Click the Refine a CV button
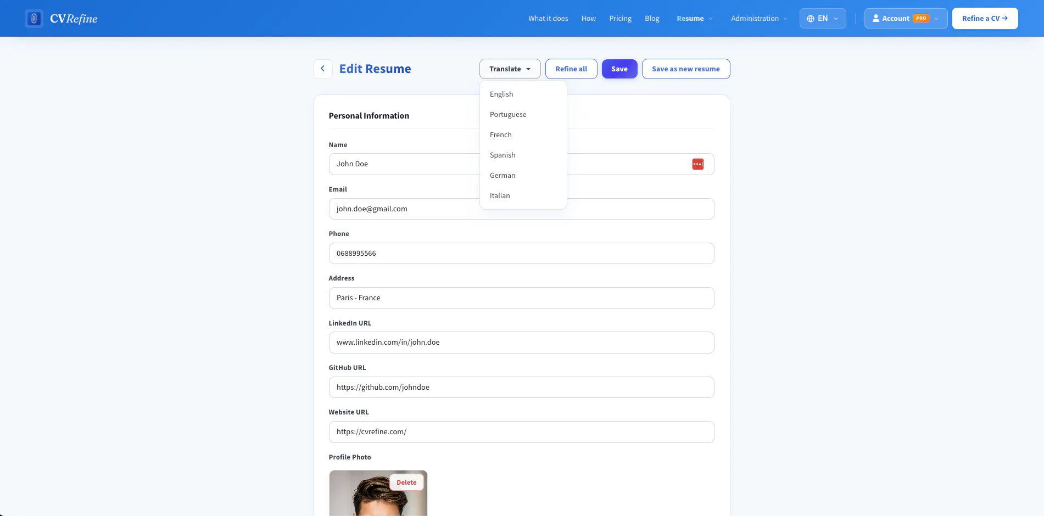The image size is (1044, 516). click(x=985, y=19)
